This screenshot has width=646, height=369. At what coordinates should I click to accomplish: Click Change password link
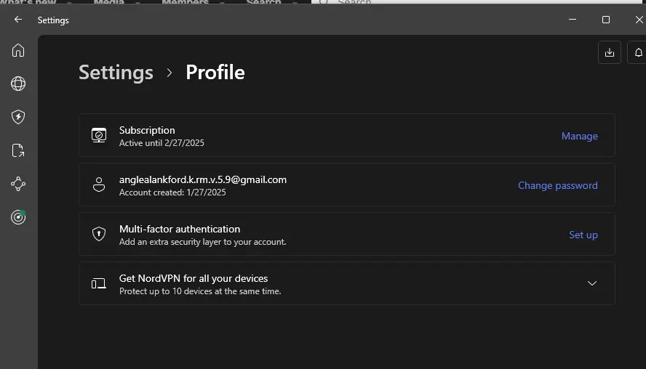[557, 185]
